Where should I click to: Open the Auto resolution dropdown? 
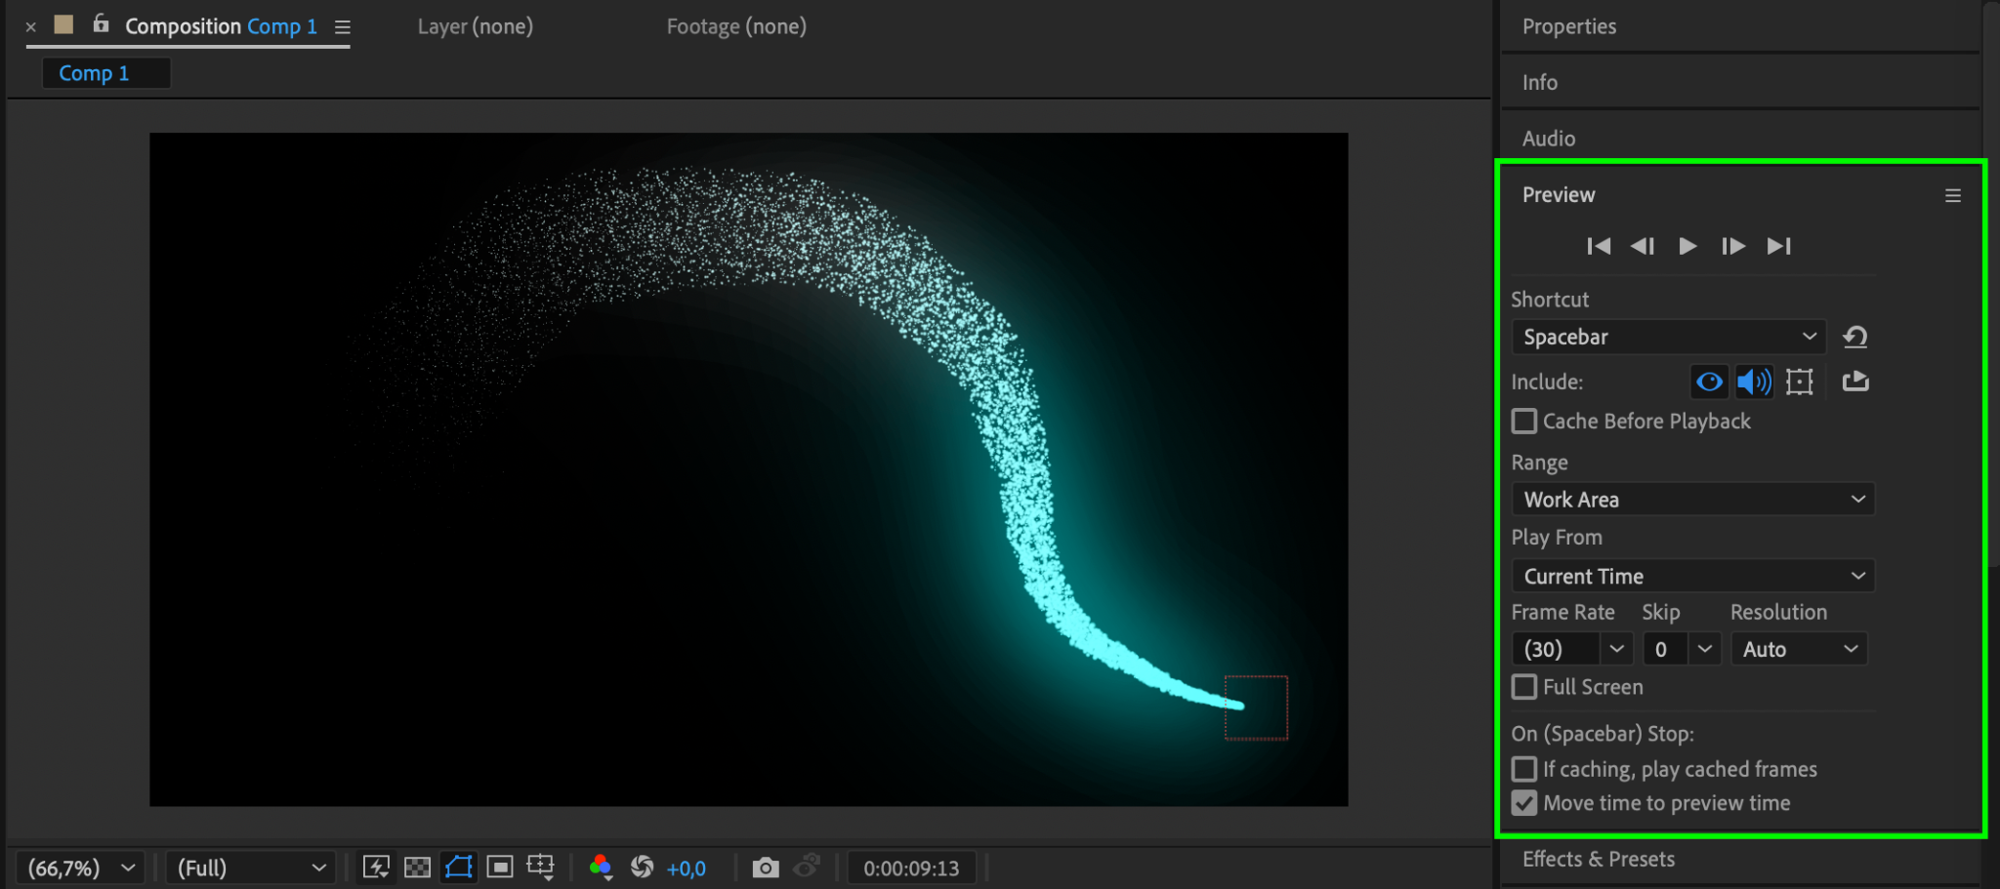click(x=1800, y=649)
